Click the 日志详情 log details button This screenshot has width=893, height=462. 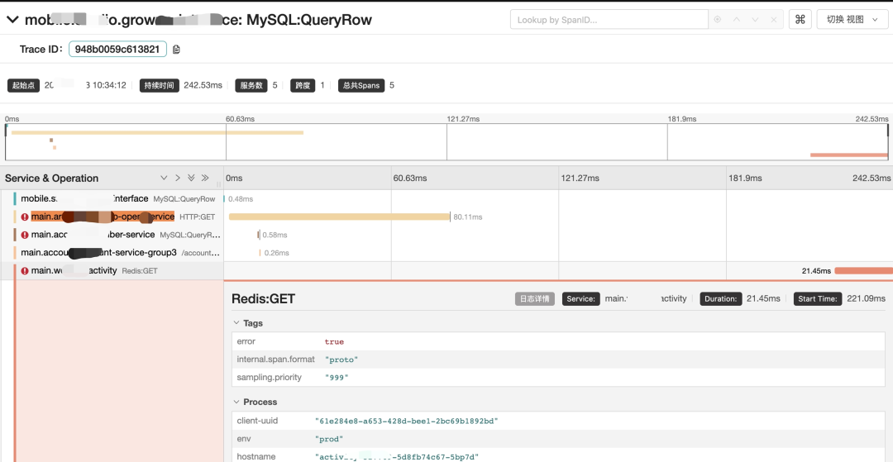tap(534, 298)
